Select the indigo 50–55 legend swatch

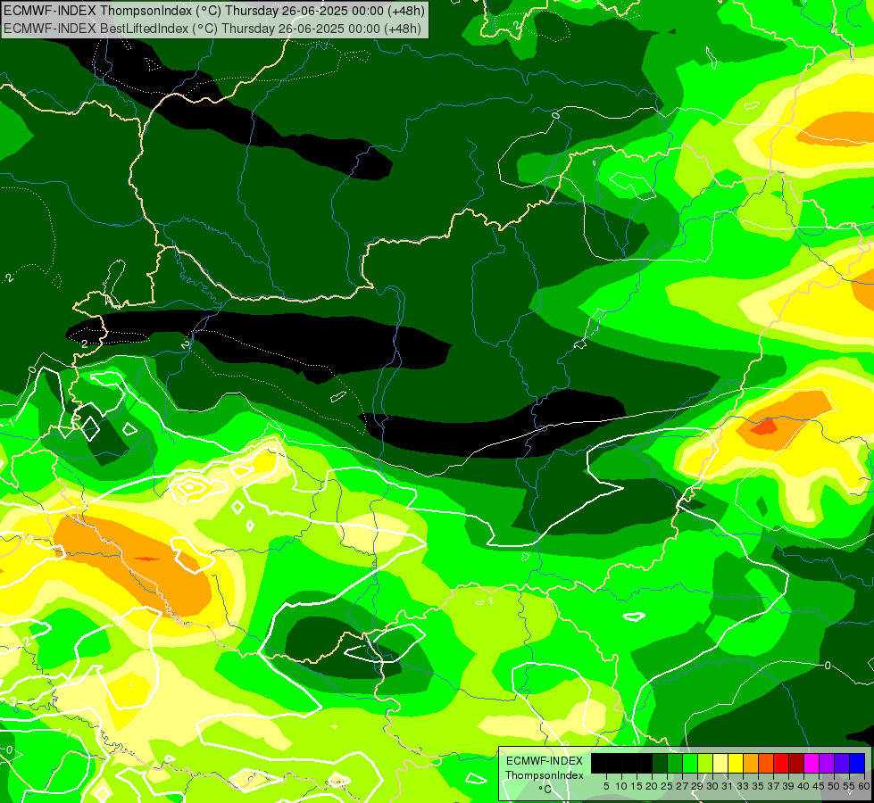(x=842, y=764)
